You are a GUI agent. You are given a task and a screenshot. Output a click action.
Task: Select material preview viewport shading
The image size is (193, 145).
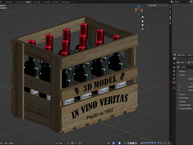click(x=133, y=143)
